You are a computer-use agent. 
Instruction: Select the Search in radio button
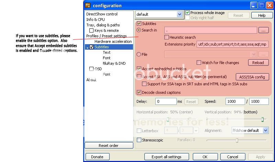[x=139, y=30]
